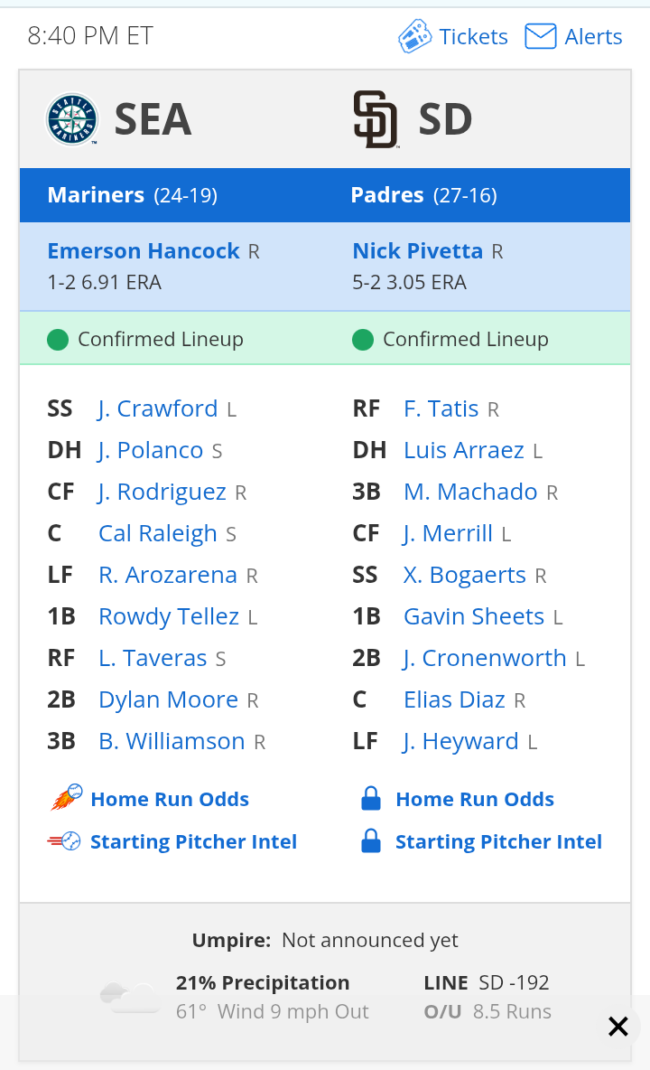
Task: Open Nick Pivetta's pitcher profile
Action: pos(418,251)
